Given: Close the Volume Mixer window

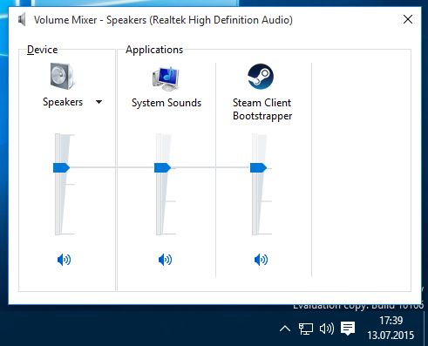Looking at the screenshot, I should (x=408, y=19).
